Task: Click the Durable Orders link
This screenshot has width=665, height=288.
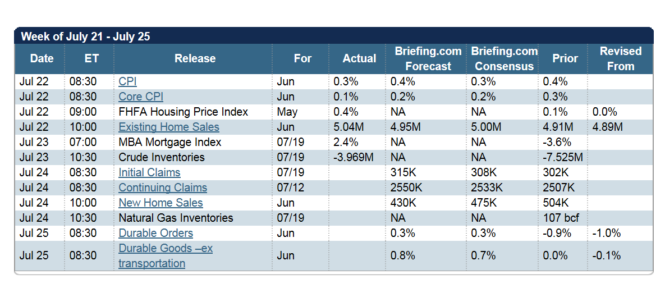Action: pos(155,233)
